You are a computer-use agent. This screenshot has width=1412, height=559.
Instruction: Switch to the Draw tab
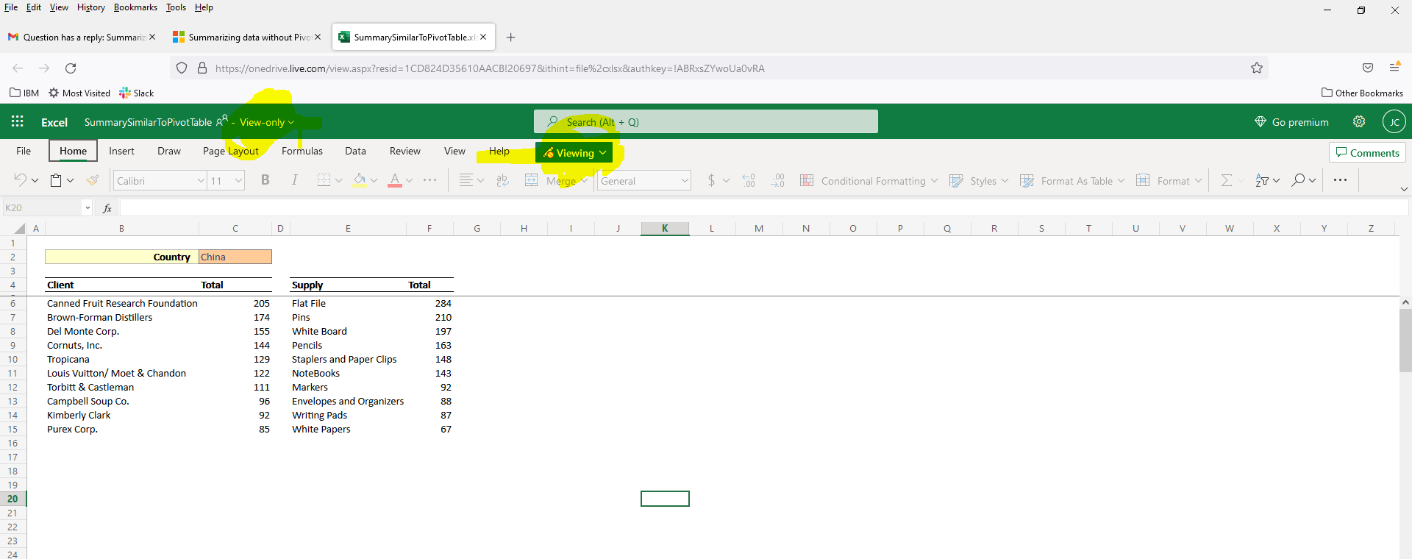pos(168,151)
